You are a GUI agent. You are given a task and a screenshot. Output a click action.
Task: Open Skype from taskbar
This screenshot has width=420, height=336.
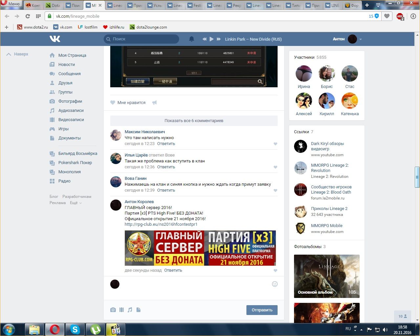pyautogui.click(x=75, y=329)
